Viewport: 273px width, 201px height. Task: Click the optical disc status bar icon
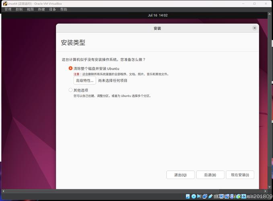194,196
